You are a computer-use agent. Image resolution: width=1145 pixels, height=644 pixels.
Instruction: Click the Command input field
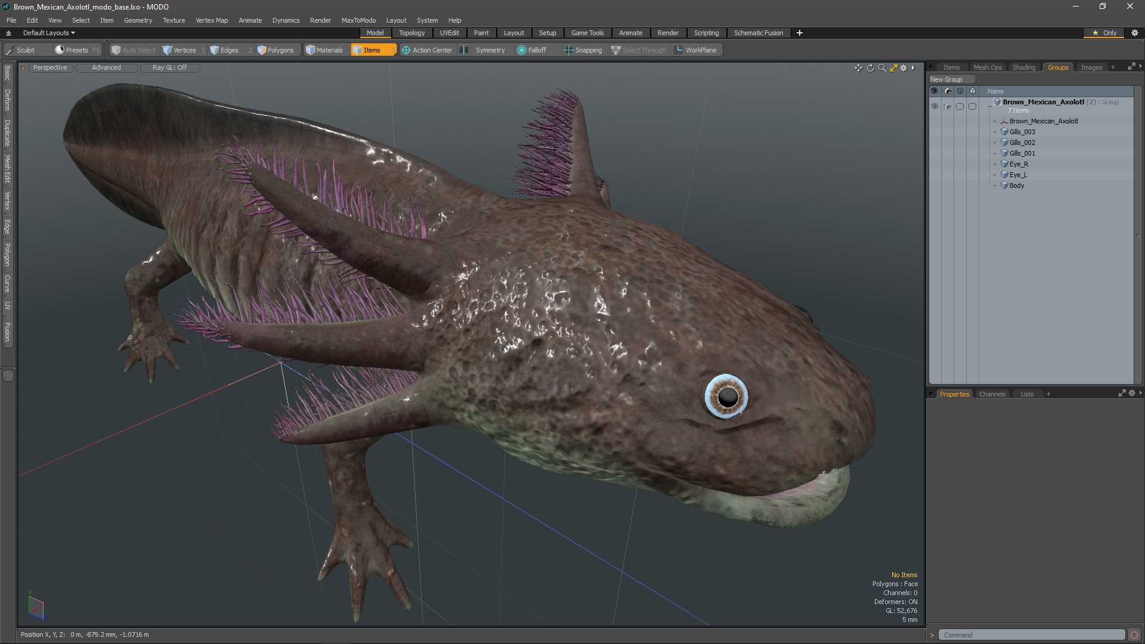coord(1031,635)
